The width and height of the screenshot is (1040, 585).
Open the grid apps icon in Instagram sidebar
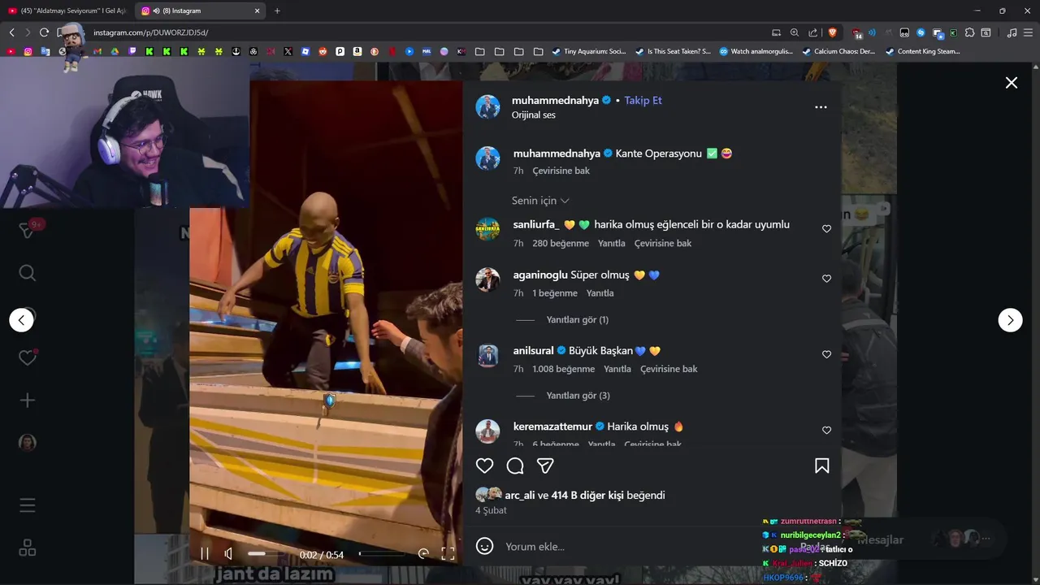(x=28, y=548)
